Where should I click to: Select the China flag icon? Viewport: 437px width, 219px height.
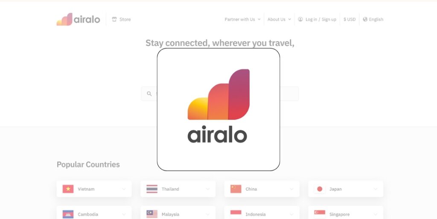pos(236,189)
